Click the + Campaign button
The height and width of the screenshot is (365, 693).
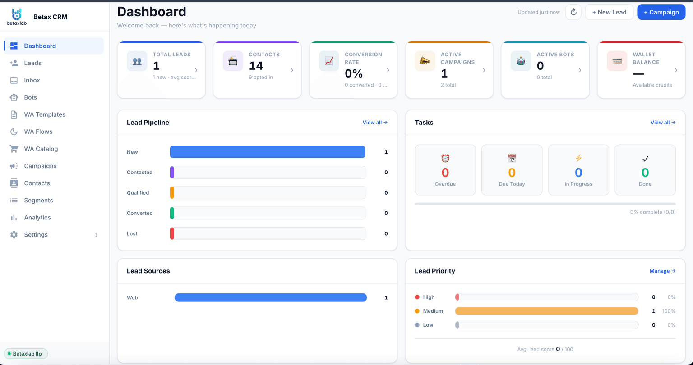661,12
